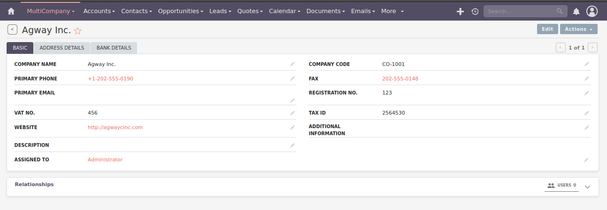The image size is (607, 210).
Task: Expand the More navigation menu
Action: click(392, 11)
